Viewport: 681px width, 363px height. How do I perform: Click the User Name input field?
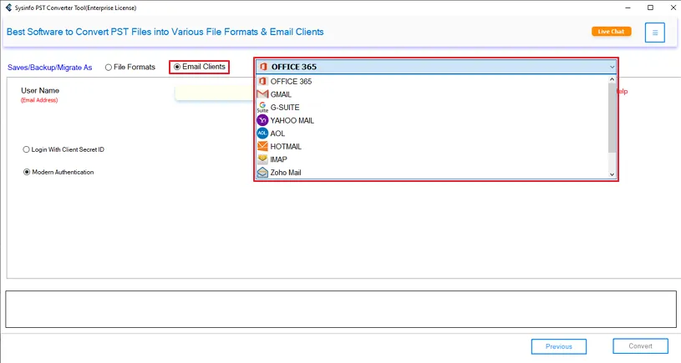click(x=214, y=93)
